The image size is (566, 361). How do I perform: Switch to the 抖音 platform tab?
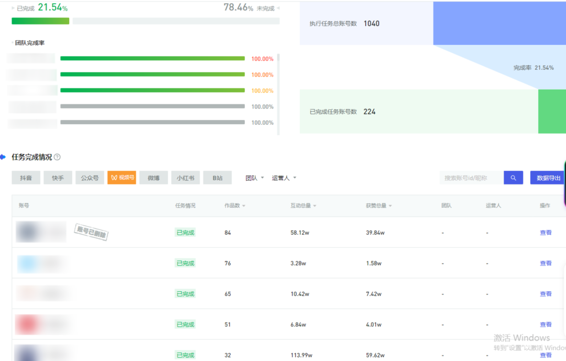pos(26,178)
